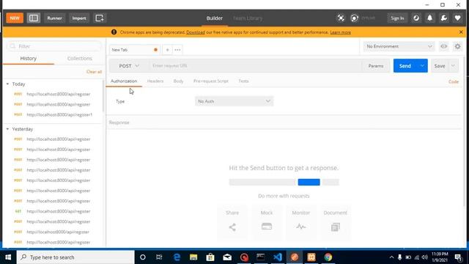
Task: Add a new request tab with plus
Action: [x=168, y=50]
